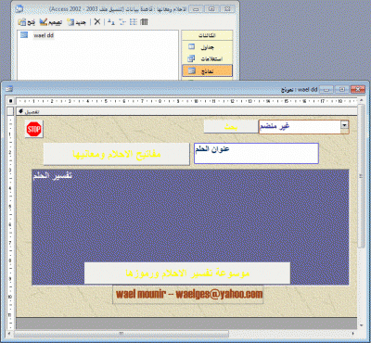Restore the database window
Viewport: 371px width, 343px height.
click(211, 9)
